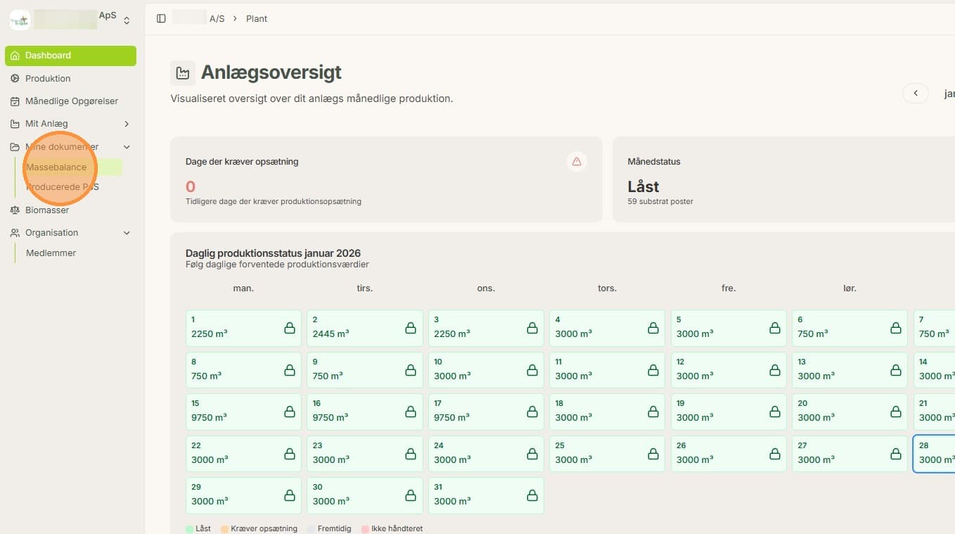Click lock icon on day 12
The height and width of the screenshot is (534, 955).
(x=775, y=370)
